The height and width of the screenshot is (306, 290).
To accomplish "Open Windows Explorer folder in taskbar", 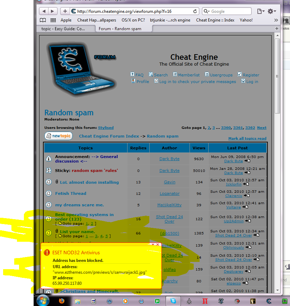I will (x=78, y=301).
